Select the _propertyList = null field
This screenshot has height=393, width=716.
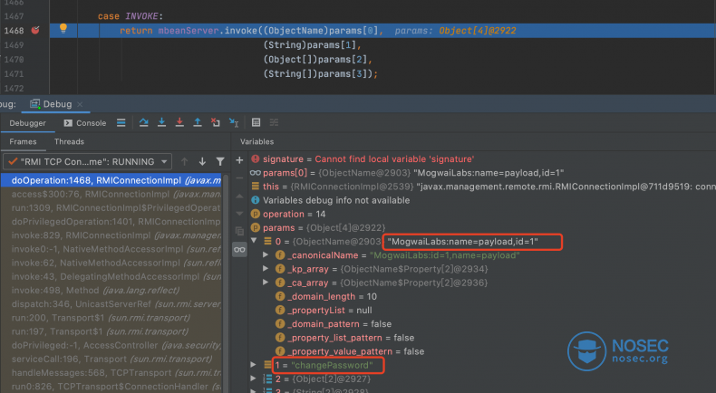coord(482,310)
